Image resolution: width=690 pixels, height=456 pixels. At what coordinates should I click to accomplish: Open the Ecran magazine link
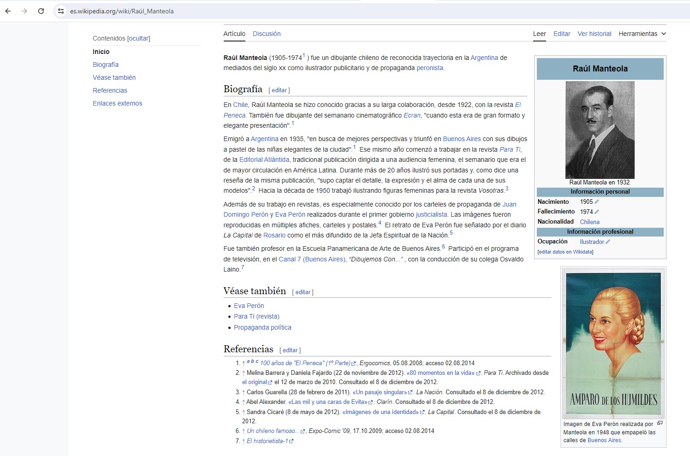(x=412, y=115)
